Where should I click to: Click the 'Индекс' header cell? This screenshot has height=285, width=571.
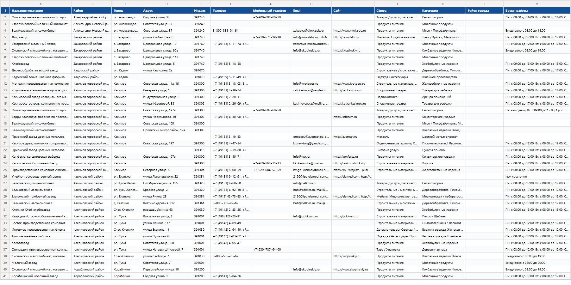click(x=201, y=11)
